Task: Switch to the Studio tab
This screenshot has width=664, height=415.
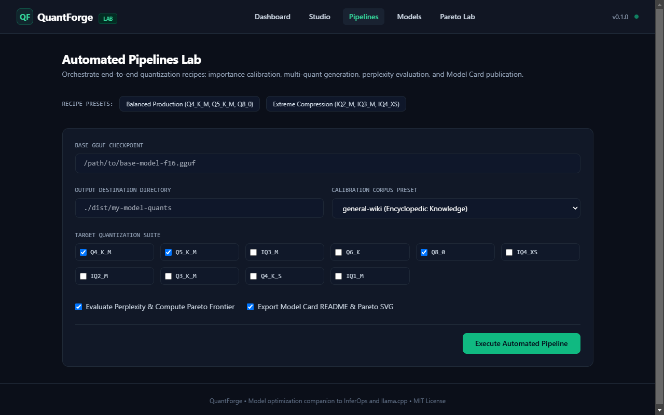Action: [x=320, y=17]
